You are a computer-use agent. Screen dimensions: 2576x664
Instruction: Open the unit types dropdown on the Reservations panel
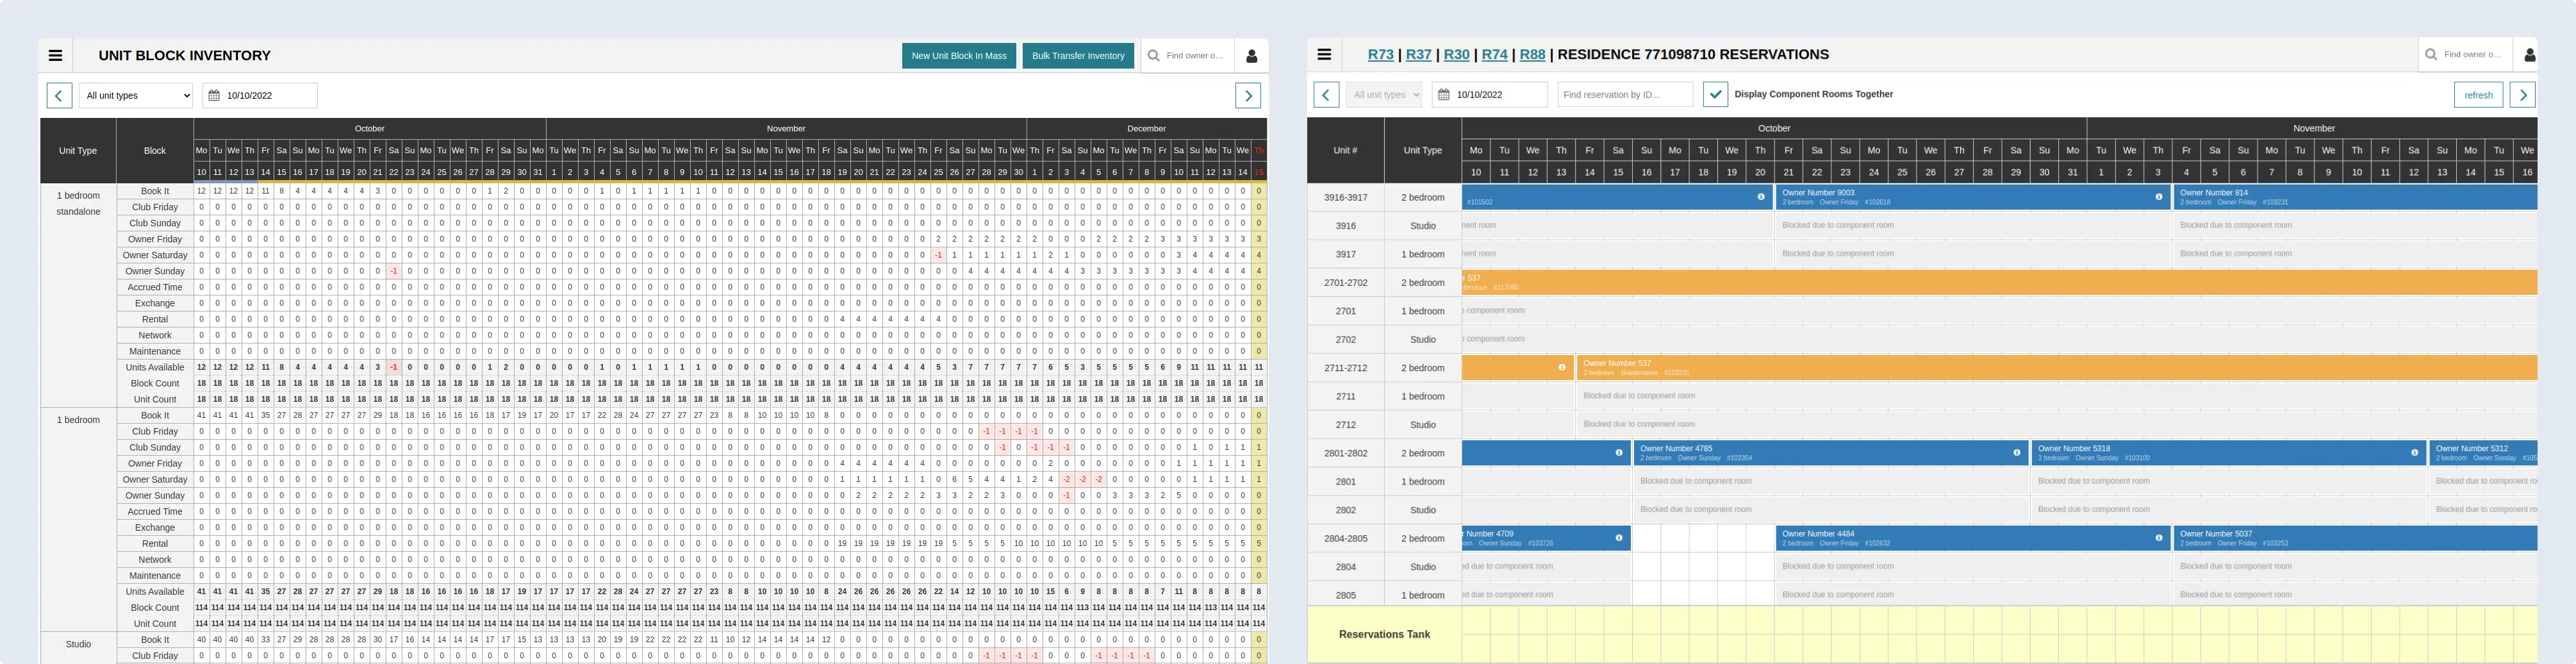[x=1383, y=94]
